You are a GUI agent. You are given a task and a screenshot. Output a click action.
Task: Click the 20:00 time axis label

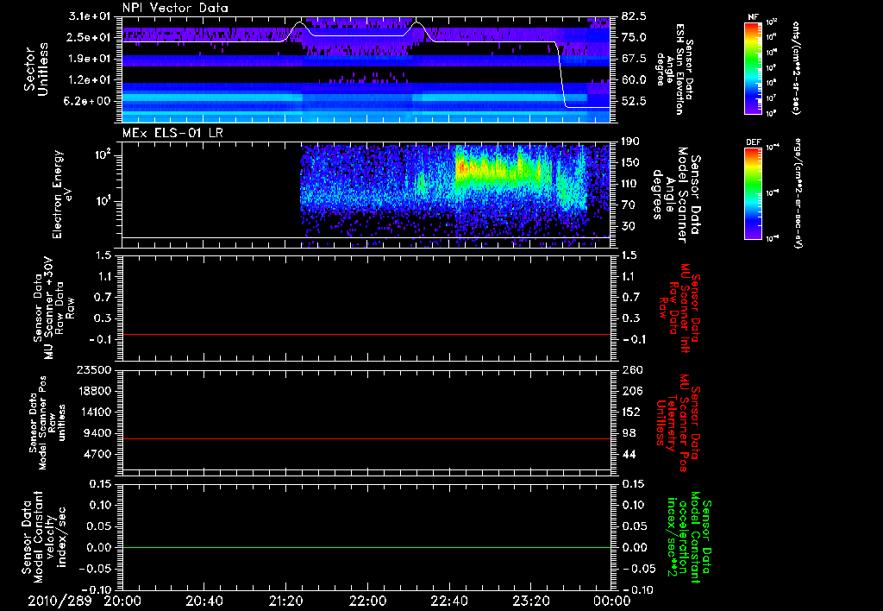[123, 600]
